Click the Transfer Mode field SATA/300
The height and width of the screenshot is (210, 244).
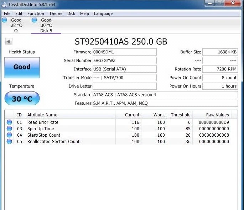pos(124,78)
